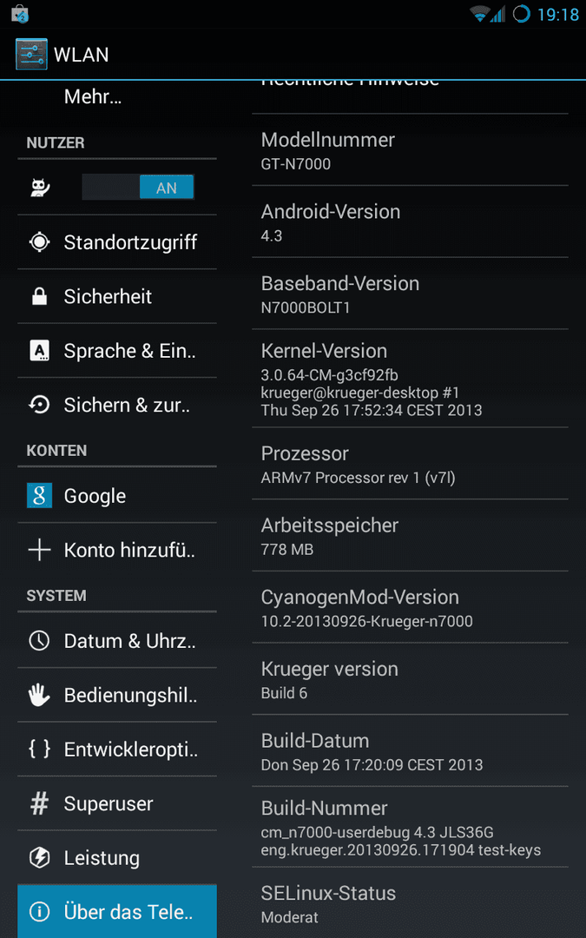Image resolution: width=586 pixels, height=938 pixels.
Task: Open the Mehr… menu entry
Action: point(117,97)
